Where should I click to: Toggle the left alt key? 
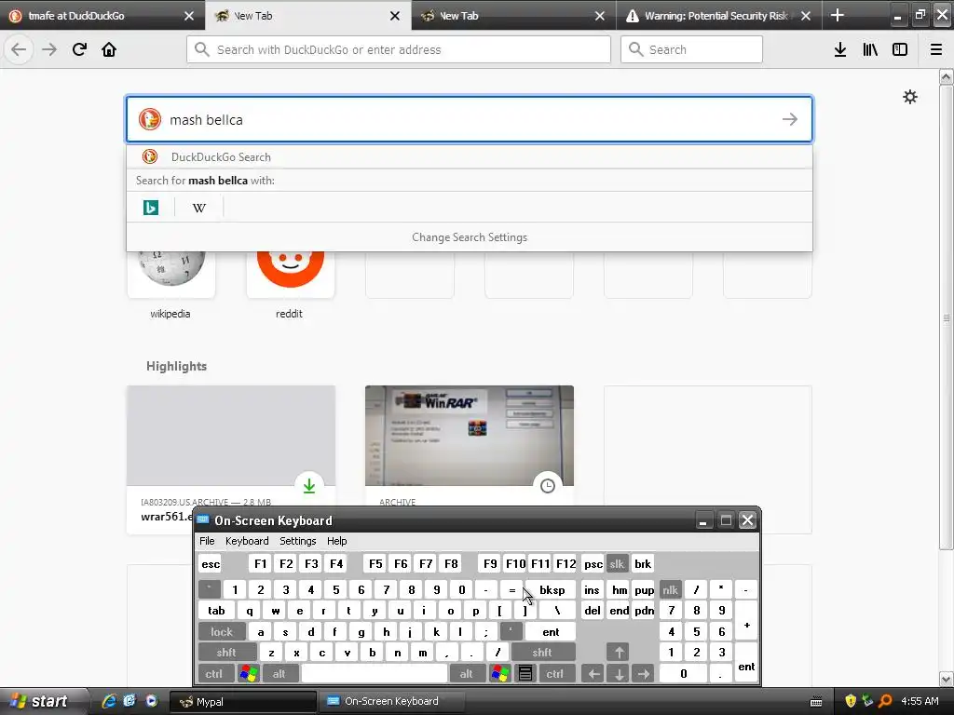(x=279, y=674)
